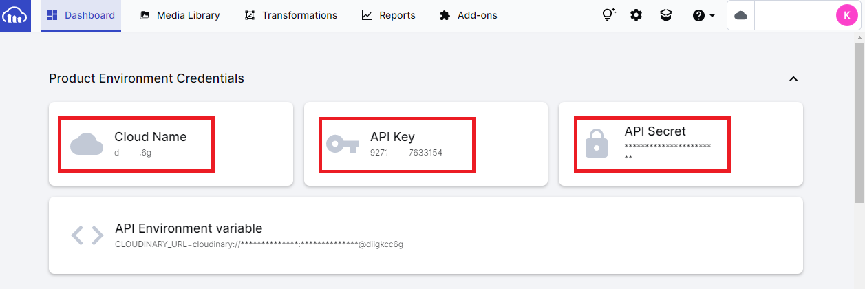Click the Add-ons puzzle icon
The height and width of the screenshot is (289, 865).
click(445, 15)
